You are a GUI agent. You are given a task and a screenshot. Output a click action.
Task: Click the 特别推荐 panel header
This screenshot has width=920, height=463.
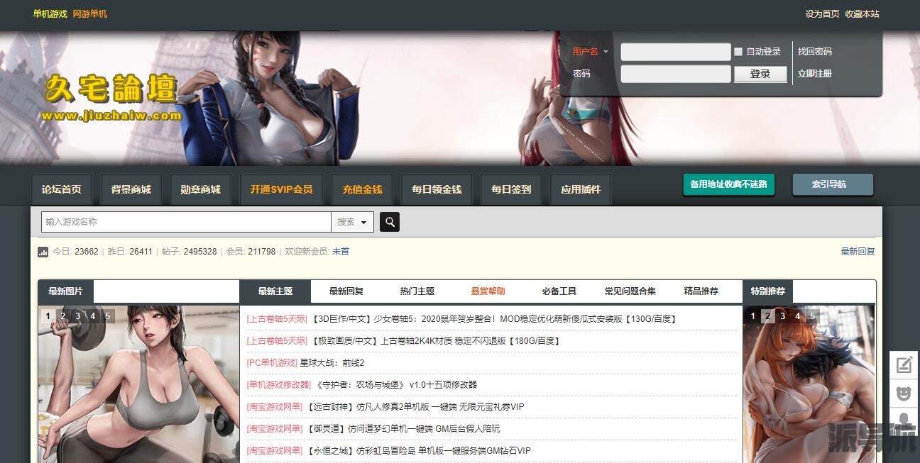pos(768,291)
